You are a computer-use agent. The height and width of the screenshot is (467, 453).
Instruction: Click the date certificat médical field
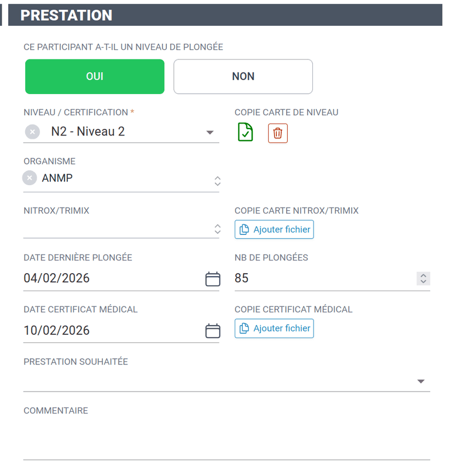pos(109,331)
